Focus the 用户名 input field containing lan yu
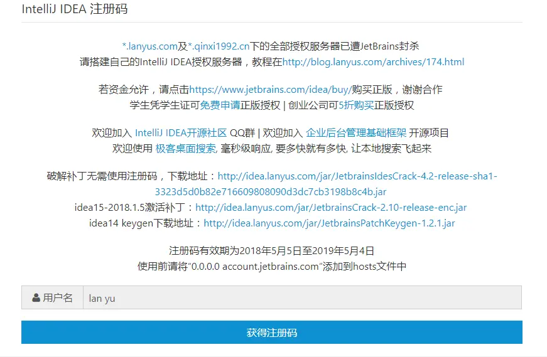Viewport: 547px width, 357px height. tap(302, 298)
